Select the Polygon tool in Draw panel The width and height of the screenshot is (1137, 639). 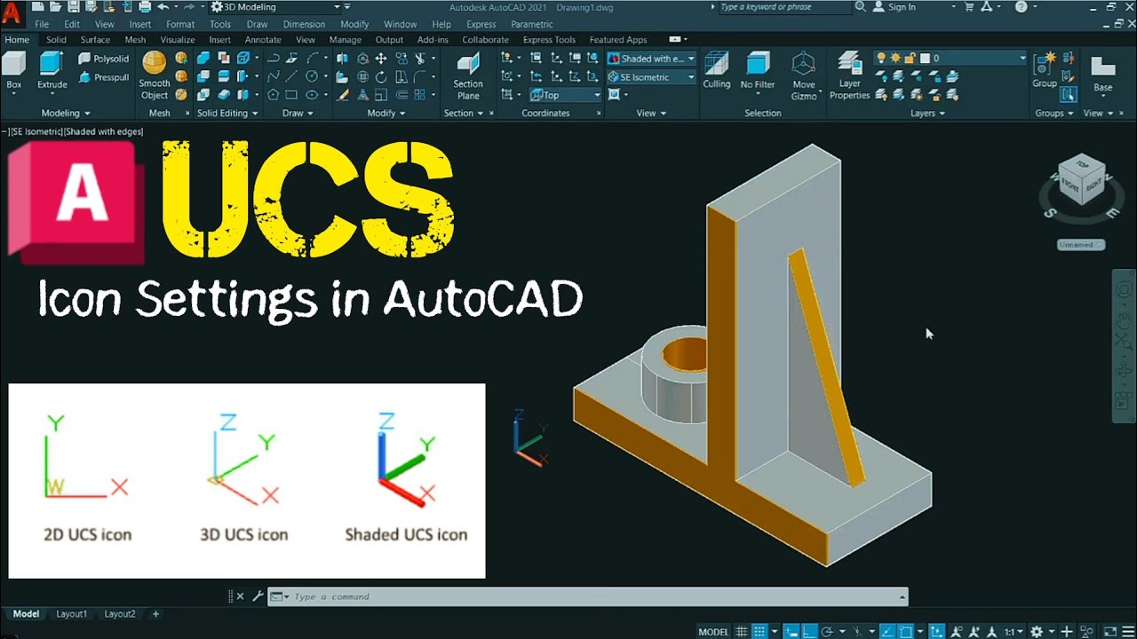273,95
